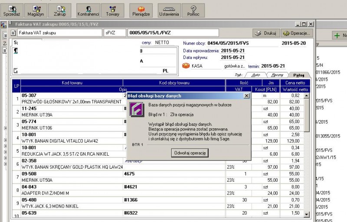Screen dimensions: 347x222
Task: Click Odwołaj operację in error dialog
Action: coord(190,153)
